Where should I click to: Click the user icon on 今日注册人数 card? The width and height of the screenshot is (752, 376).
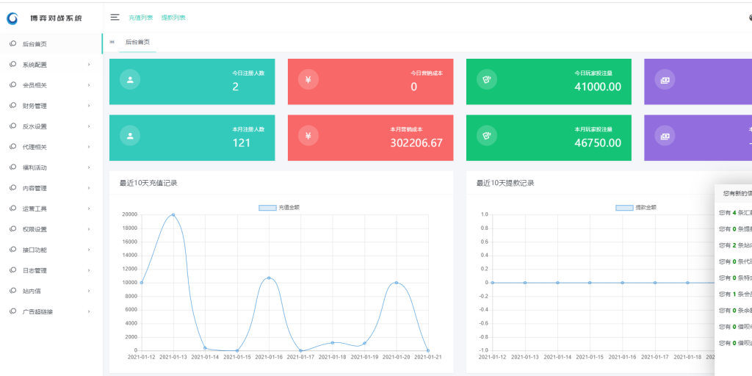coord(130,79)
